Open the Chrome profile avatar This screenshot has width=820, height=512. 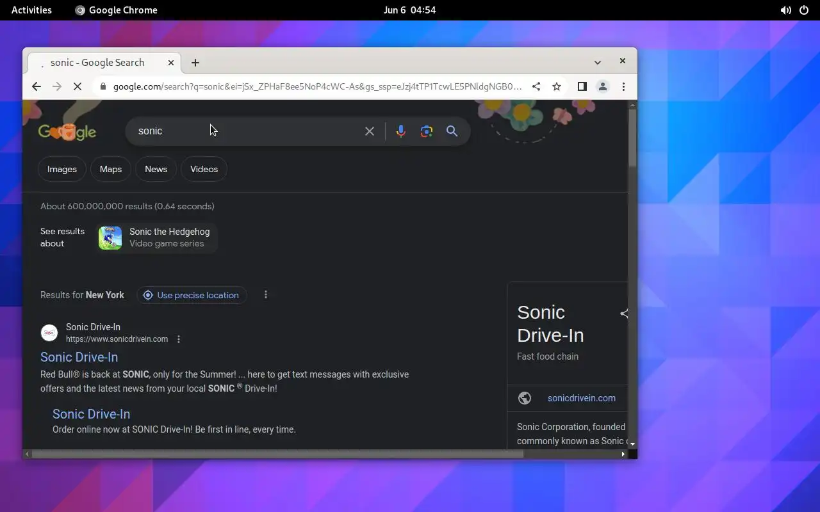603,86
